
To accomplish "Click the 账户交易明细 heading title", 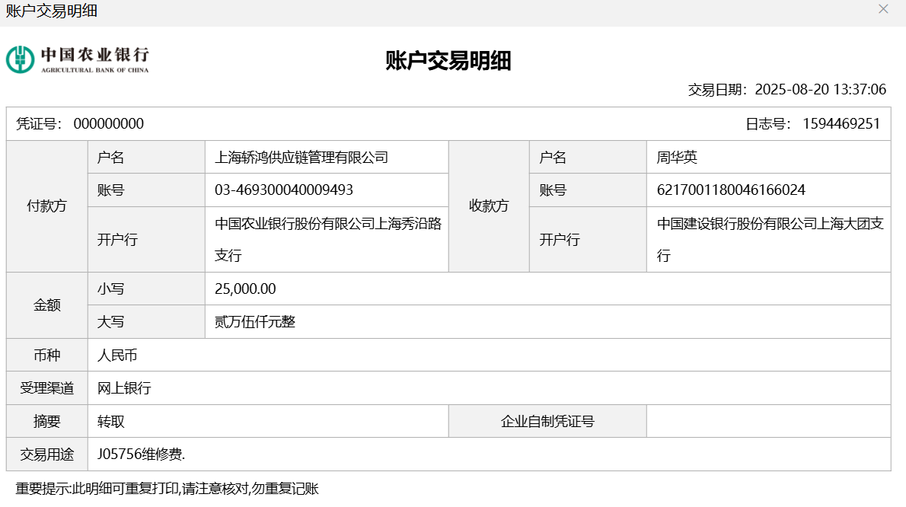I will click(x=448, y=61).
